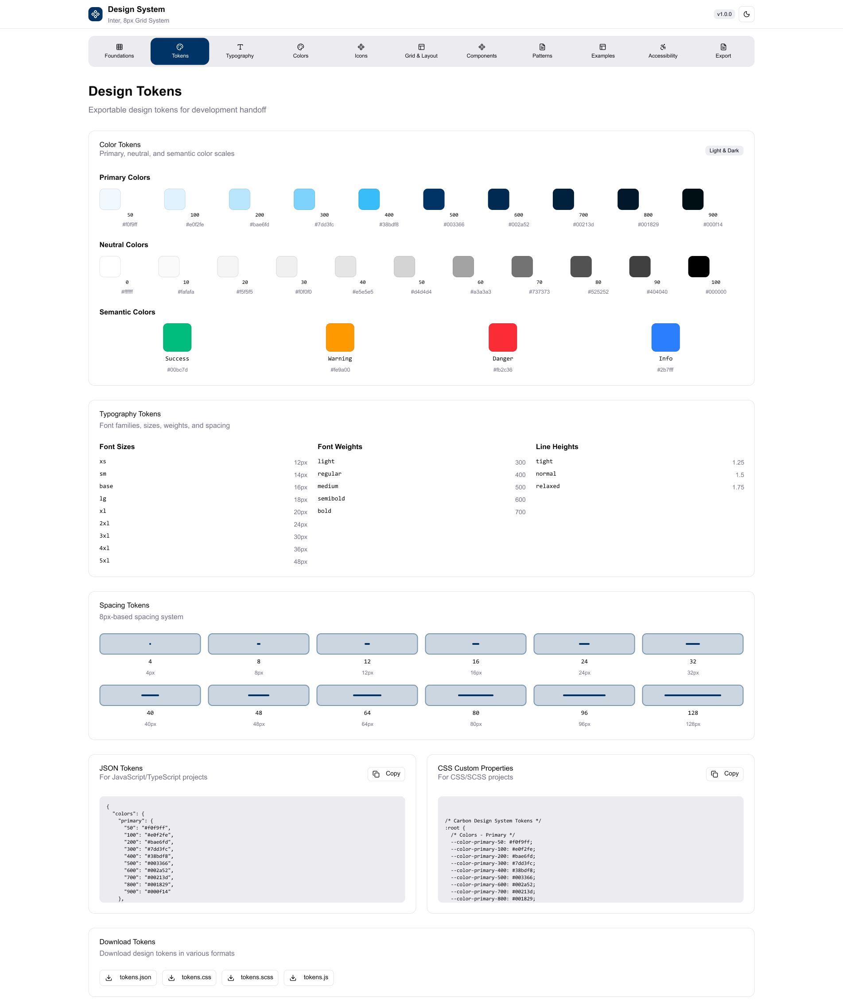Viewport: 843px width, 1004px height.
Task: Open the Patterns tab
Action: coord(542,51)
